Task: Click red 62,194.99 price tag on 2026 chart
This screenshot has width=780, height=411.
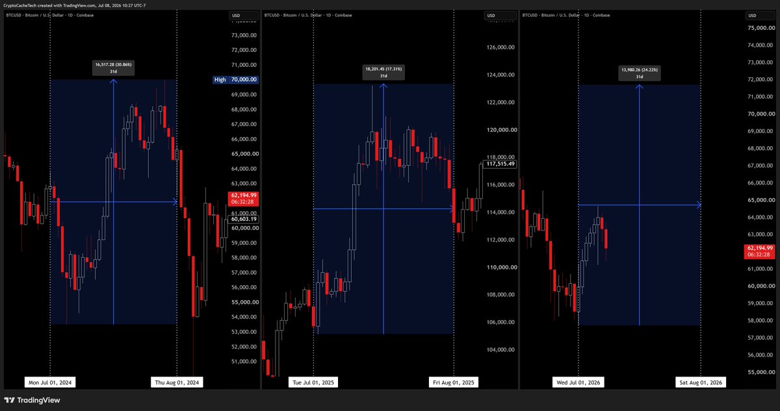Action: 760,252
